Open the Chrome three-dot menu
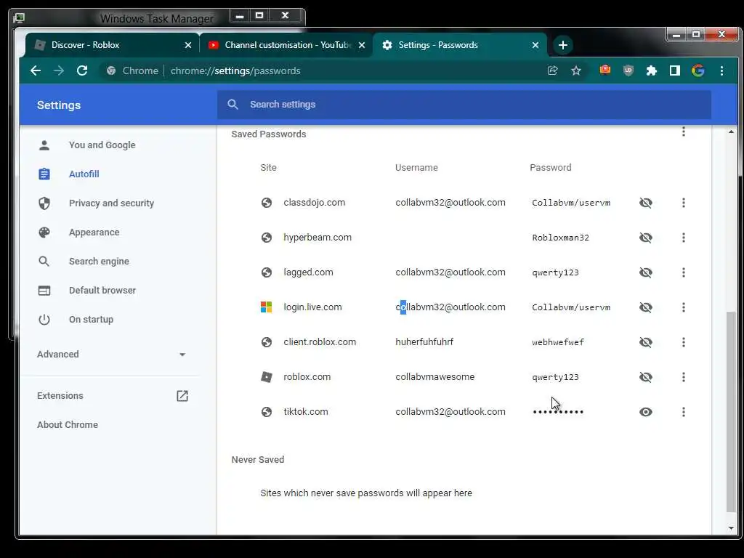 721,70
